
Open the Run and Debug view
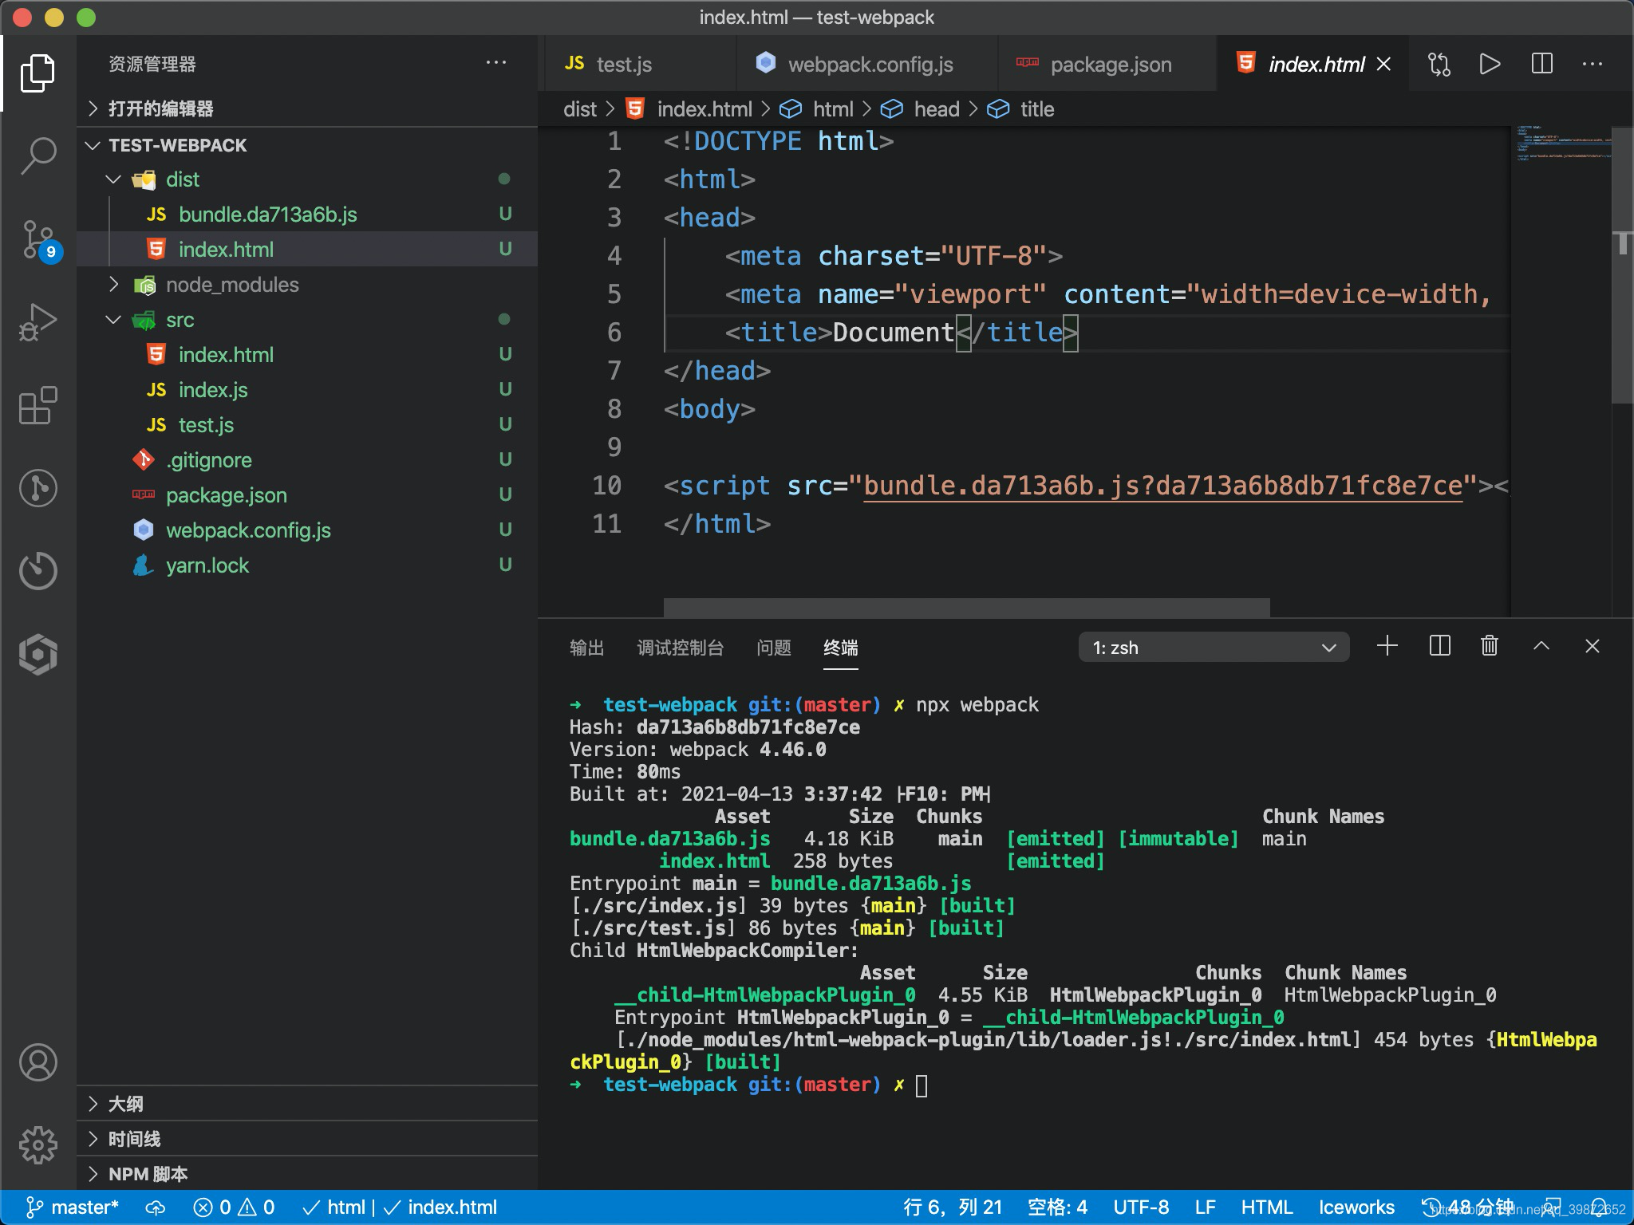(37, 322)
